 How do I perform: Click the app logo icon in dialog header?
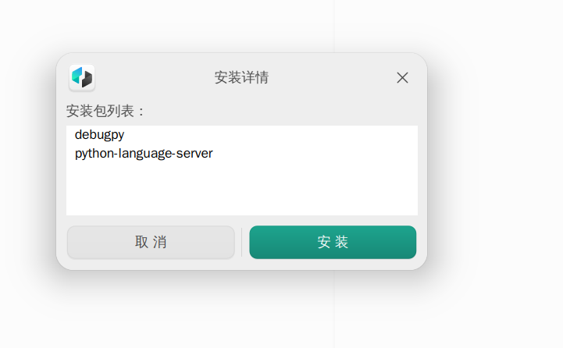click(x=82, y=77)
